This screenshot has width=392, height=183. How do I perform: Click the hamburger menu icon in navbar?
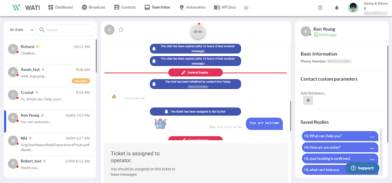(246, 7)
